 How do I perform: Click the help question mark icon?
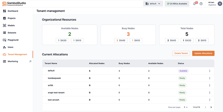tap(201, 4)
